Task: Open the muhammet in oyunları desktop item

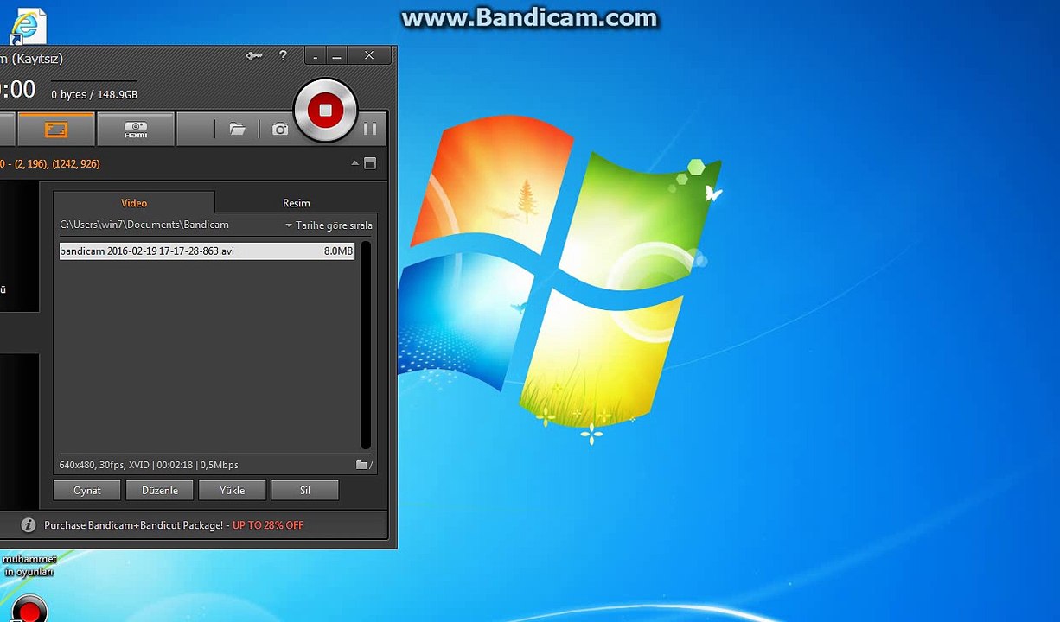Action: tap(29, 565)
